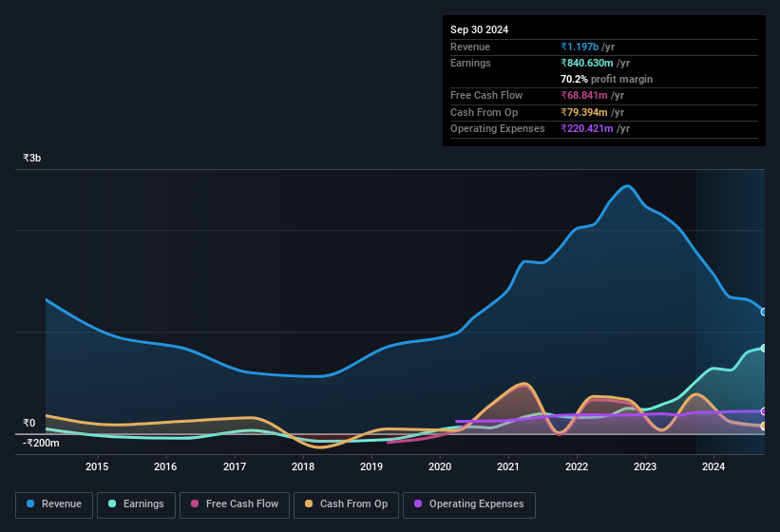Click the 70.2% profit margin text
The width and height of the screenshot is (780, 532).
[x=606, y=79]
